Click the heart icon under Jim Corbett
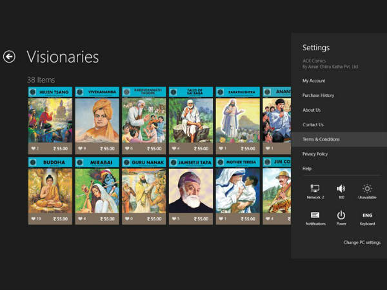The image size is (387, 290). pos(268,218)
